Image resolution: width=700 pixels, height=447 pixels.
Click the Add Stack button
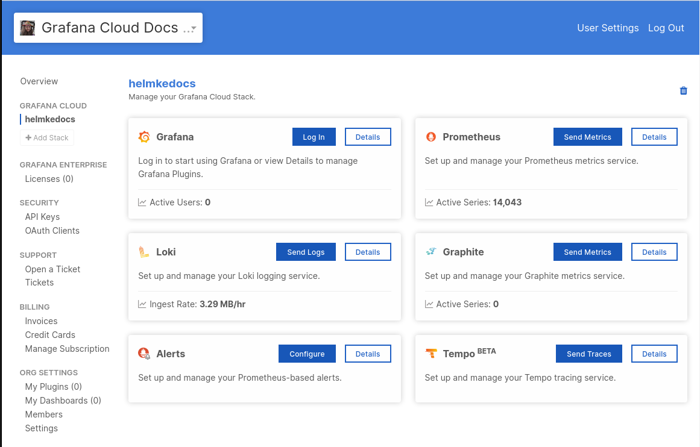(47, 137)
